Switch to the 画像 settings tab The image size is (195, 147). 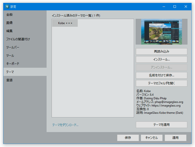coord(25,23)
